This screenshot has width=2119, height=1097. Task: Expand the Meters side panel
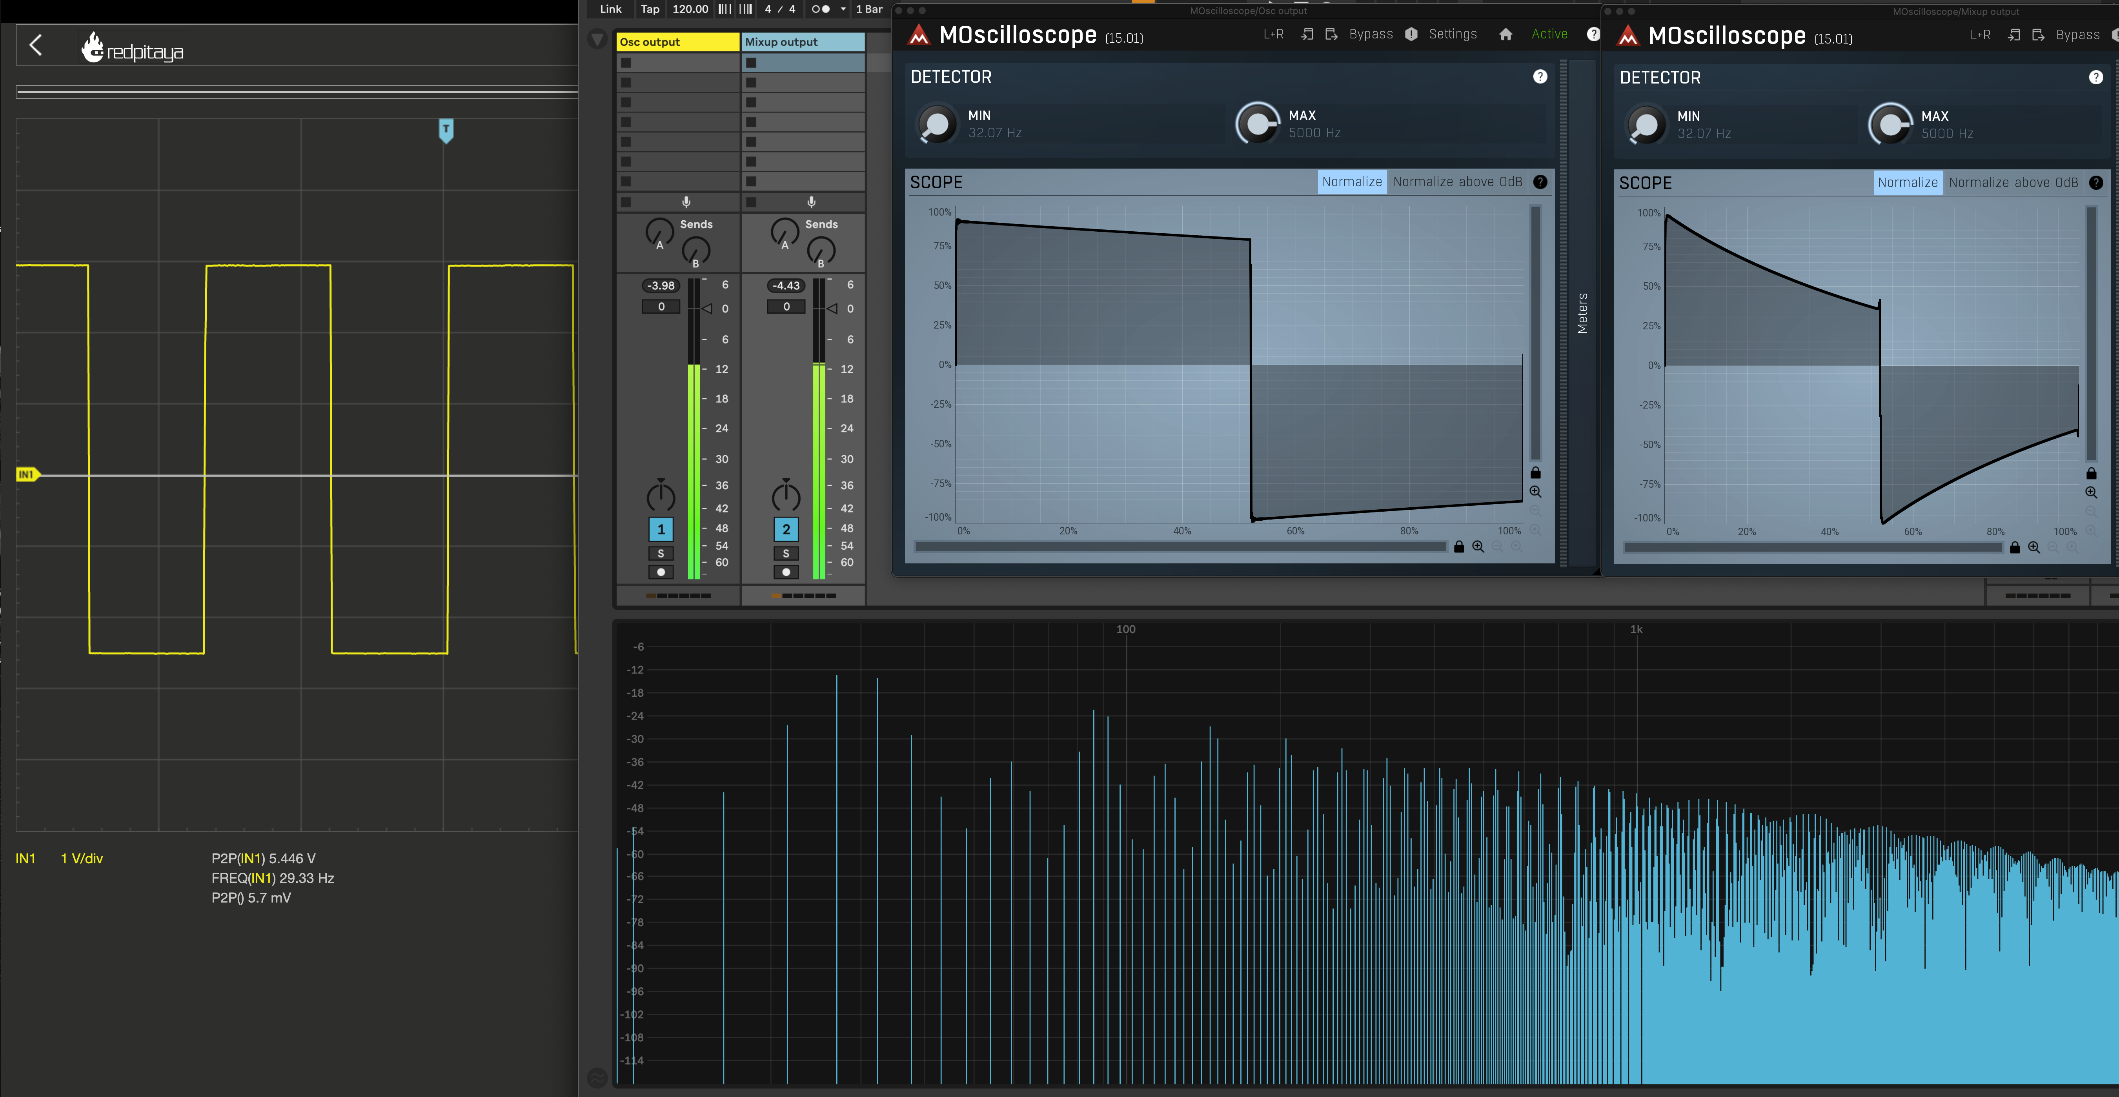click(x=1582, y=312)
